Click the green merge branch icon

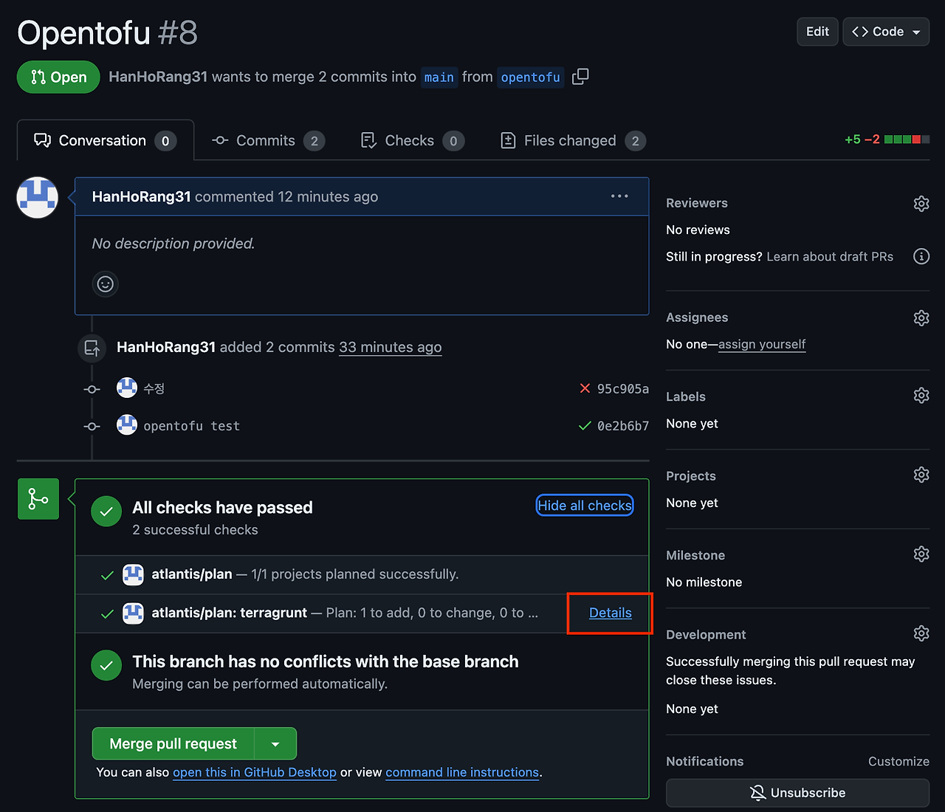38,499
